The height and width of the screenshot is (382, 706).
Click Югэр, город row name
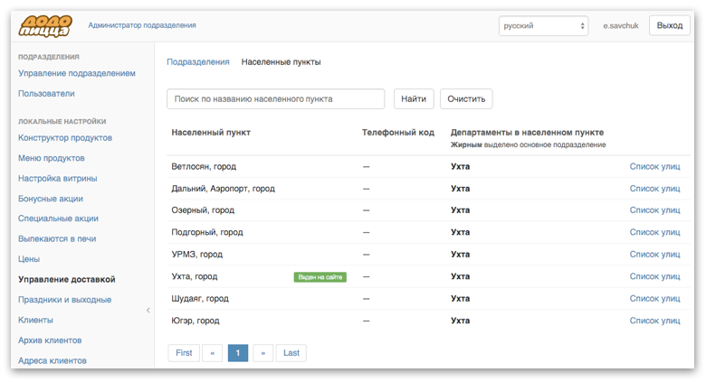196,321
